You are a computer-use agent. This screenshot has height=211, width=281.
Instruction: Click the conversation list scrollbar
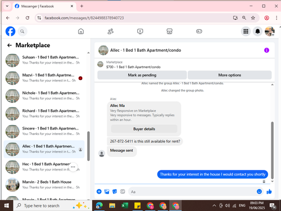coord(88,146)
